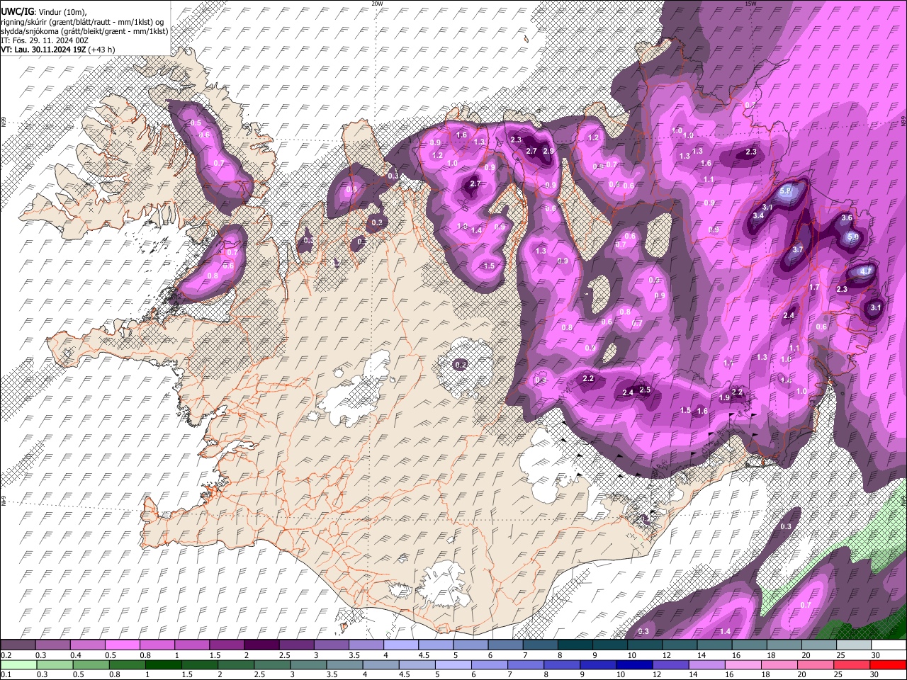This screenshot has width=907, height=680.
Task: Click the 'VT: Lau. 30.11.2024 19Z' valid time
Action: coord(43,50)
